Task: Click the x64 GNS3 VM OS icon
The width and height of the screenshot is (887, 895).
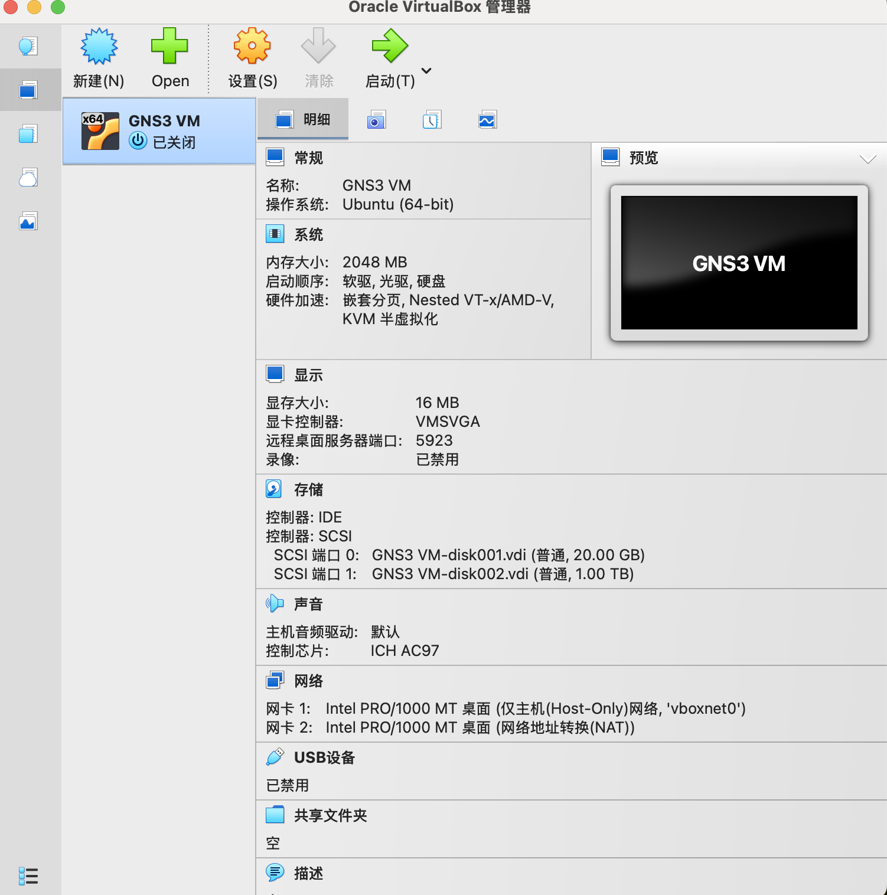Action: pos(100,130)
